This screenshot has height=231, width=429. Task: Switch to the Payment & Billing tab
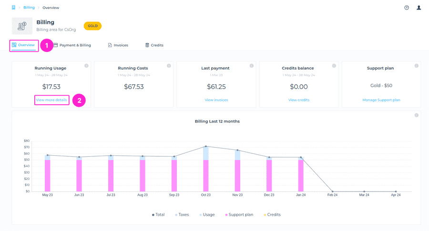(x=72, y=45)
